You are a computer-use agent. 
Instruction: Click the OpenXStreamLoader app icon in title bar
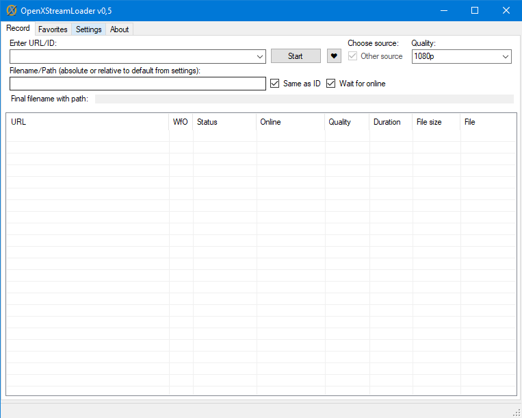[x=12, y=10]
